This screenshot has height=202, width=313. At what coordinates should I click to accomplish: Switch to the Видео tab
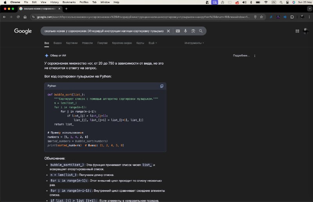point(58,43)
